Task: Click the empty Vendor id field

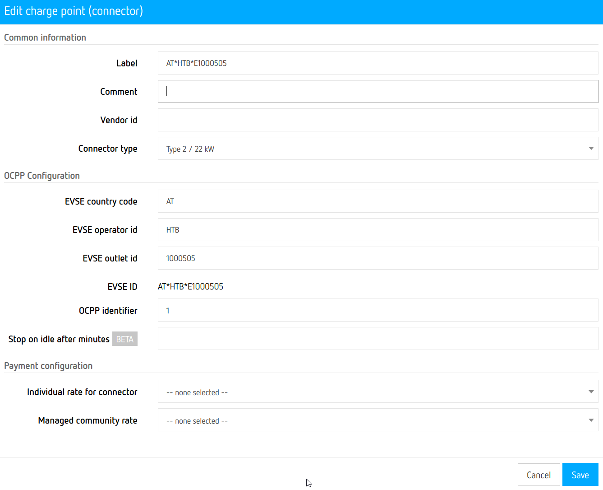Action: point(377,120)
